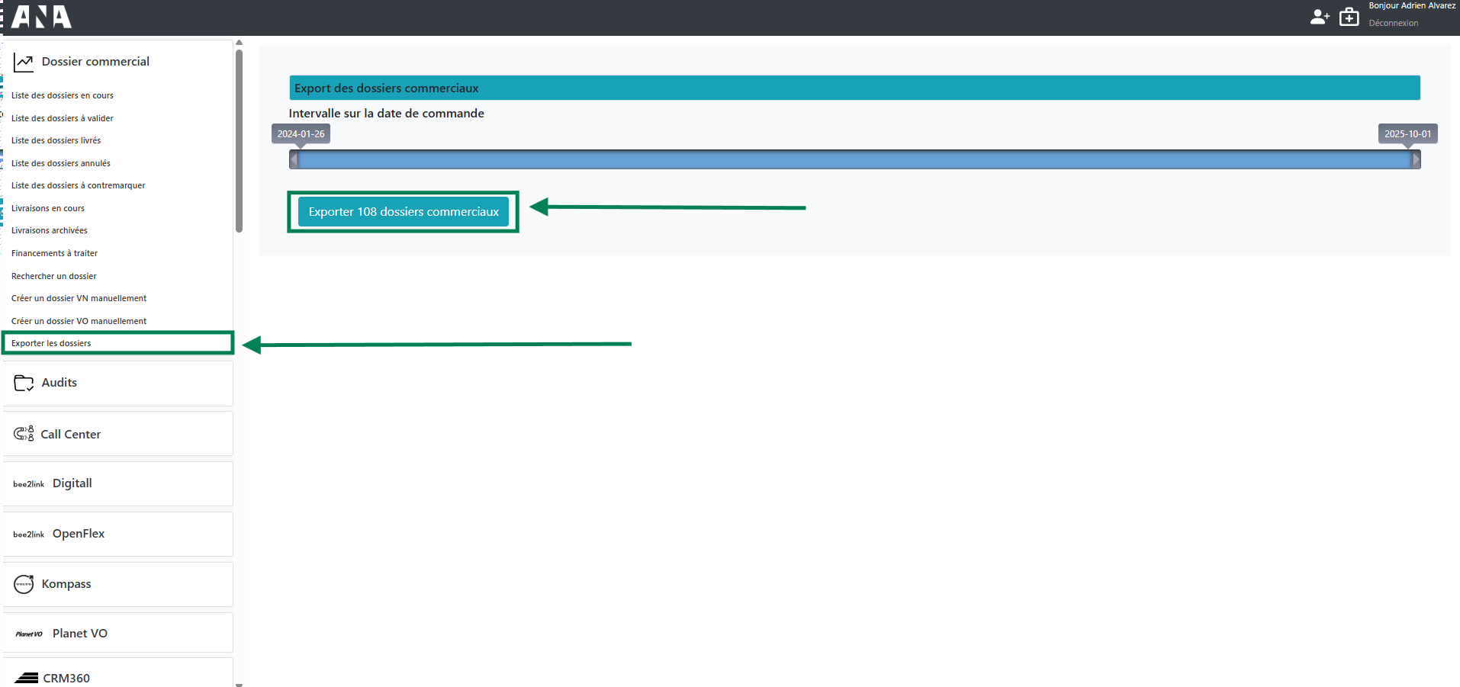Screen dimensions: 1460x687
Task: Go to Rechercher un dossier
Action: [x=54, y=276]
